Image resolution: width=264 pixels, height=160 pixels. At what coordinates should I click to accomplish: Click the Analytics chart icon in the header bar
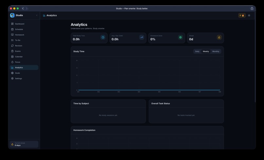(x=44, y=15)
